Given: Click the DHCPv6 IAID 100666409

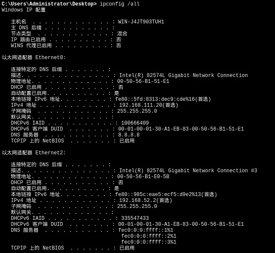Looking at the screenshot, I should click(135, 123).
